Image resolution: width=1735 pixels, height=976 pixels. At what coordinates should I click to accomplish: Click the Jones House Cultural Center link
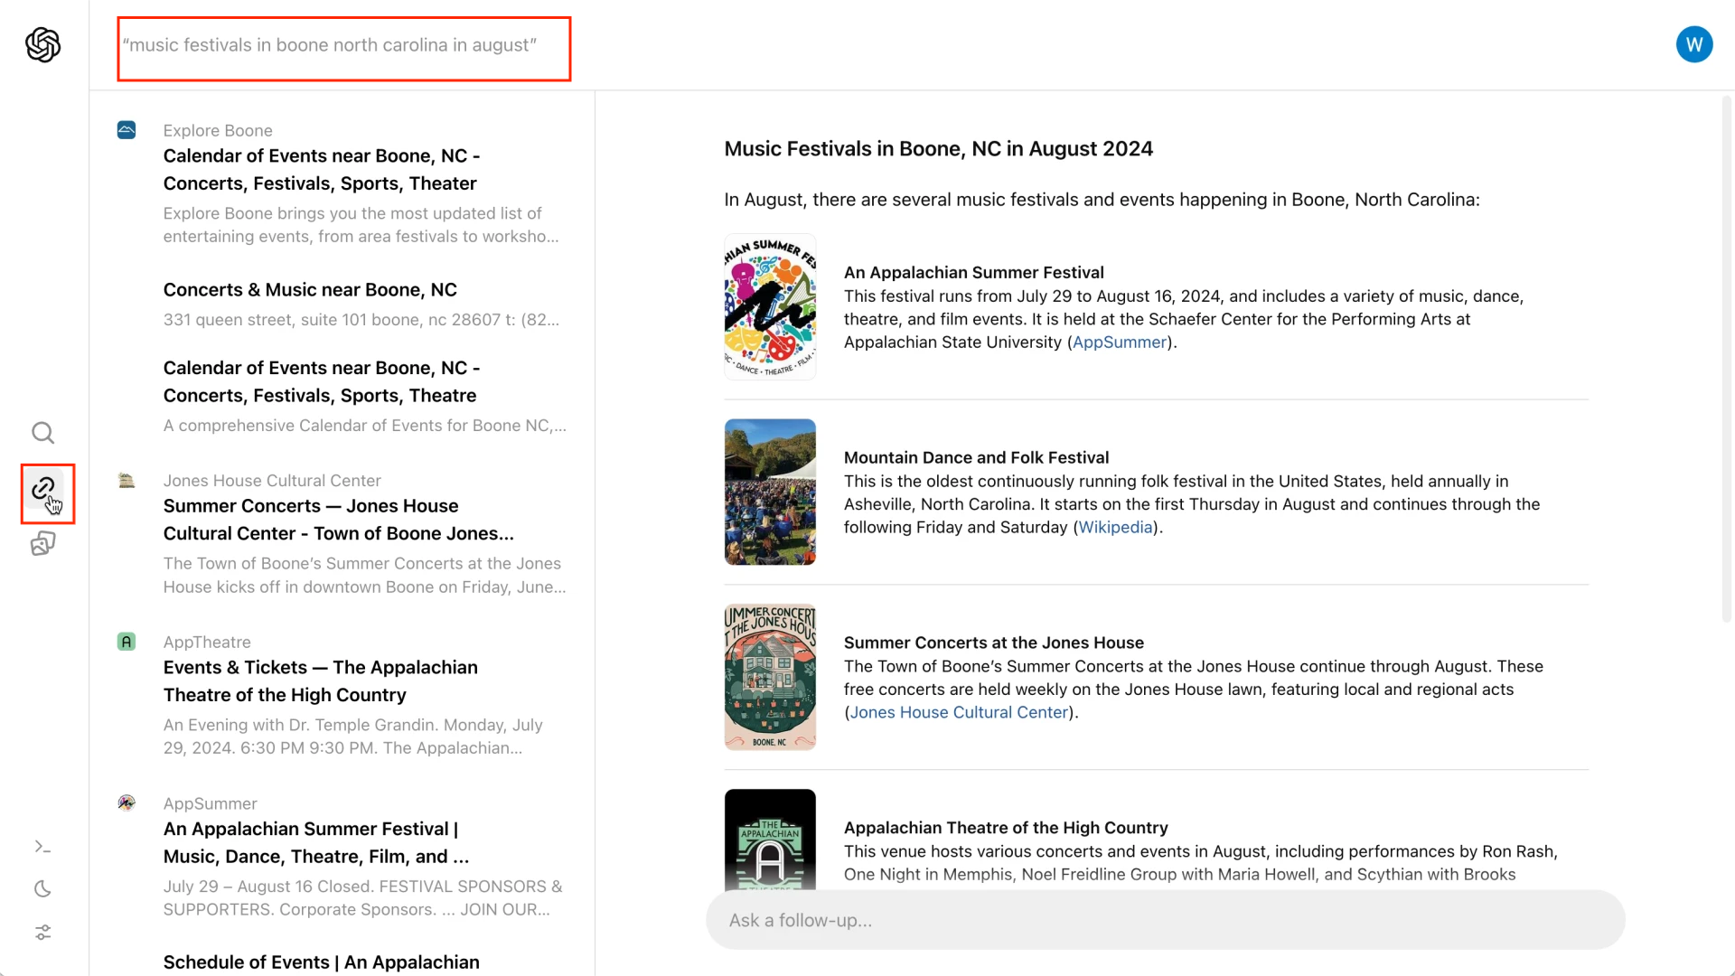(x=960, y=711)
